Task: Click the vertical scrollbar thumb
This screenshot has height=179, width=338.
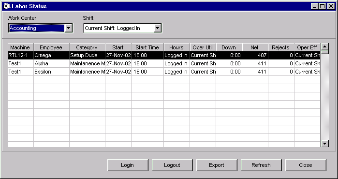Action: (x=325, y=52)
